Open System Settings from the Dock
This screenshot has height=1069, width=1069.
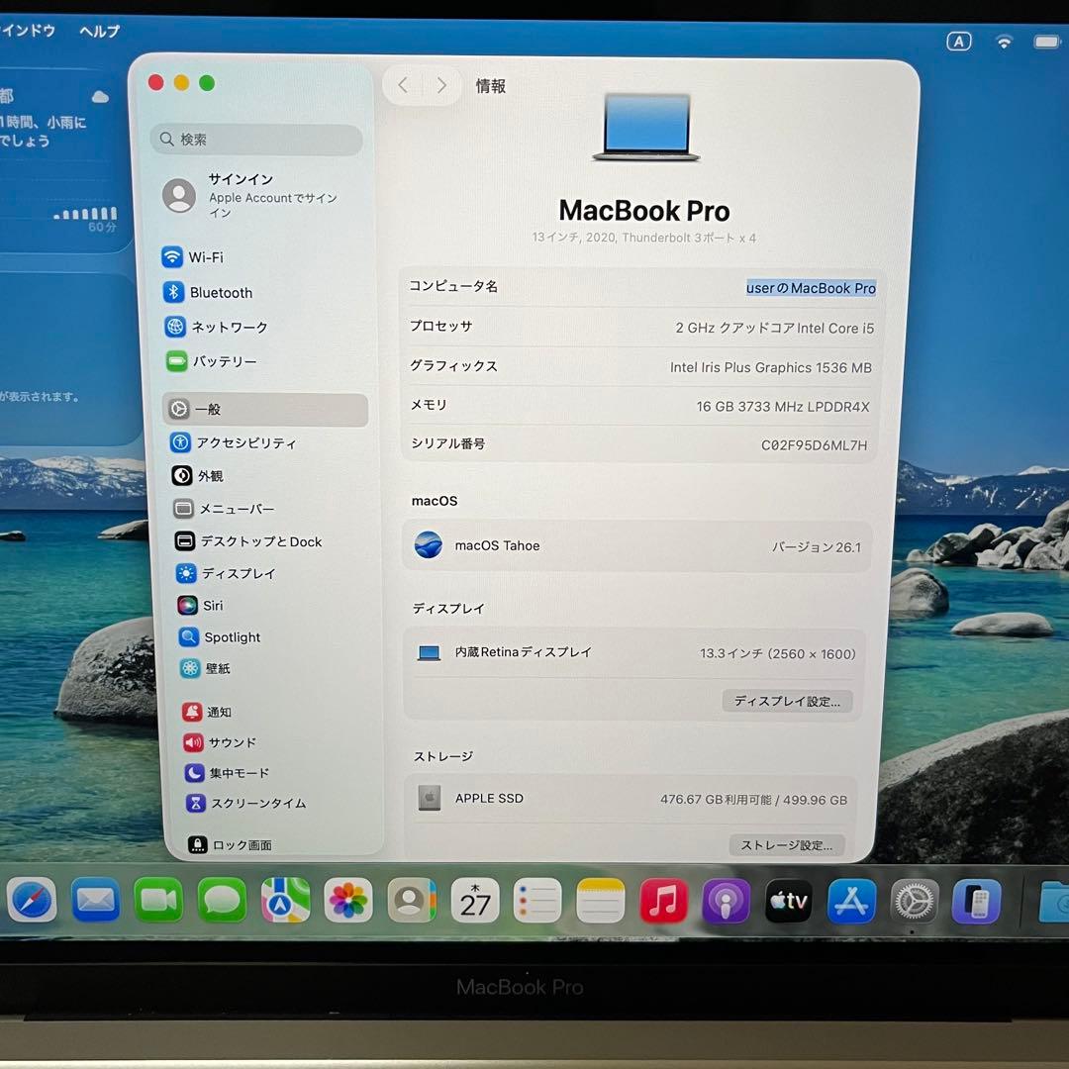tap(915, 902)
